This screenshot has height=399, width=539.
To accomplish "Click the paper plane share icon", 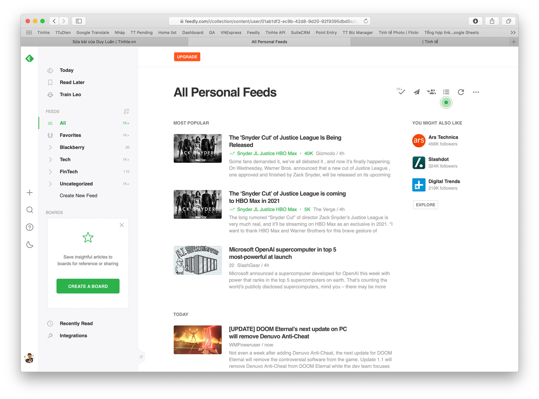I will click(416, 92).
